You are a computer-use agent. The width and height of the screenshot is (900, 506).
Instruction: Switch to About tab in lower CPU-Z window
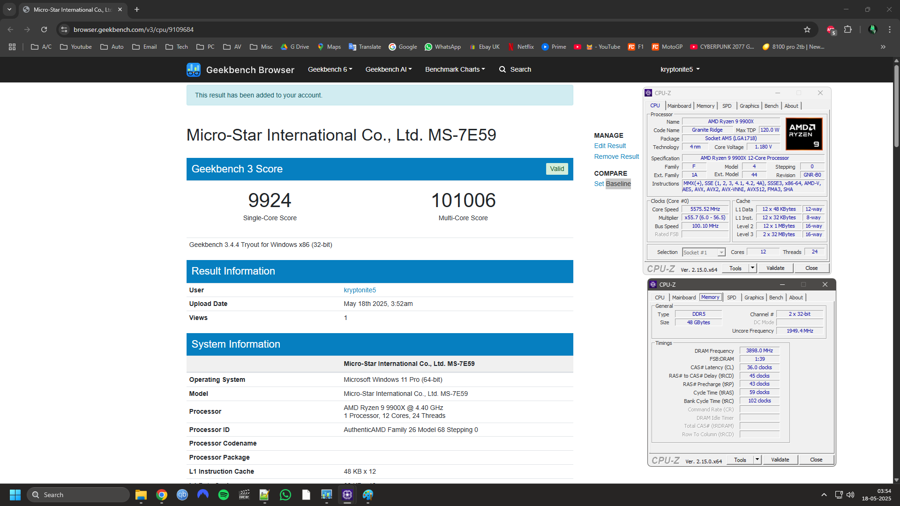[x=796, y=298]
